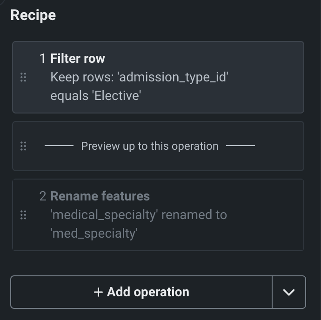Image resolution: width=321 pixels, height=320 pixels.
Task: Click the line right of the preview label
Action: pyautogui.click(x=241, y=146)
